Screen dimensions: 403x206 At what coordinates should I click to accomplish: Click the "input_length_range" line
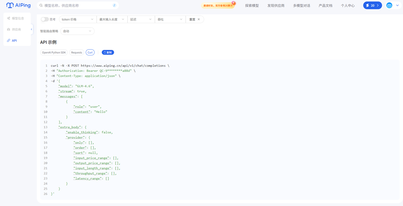[97, 168]
